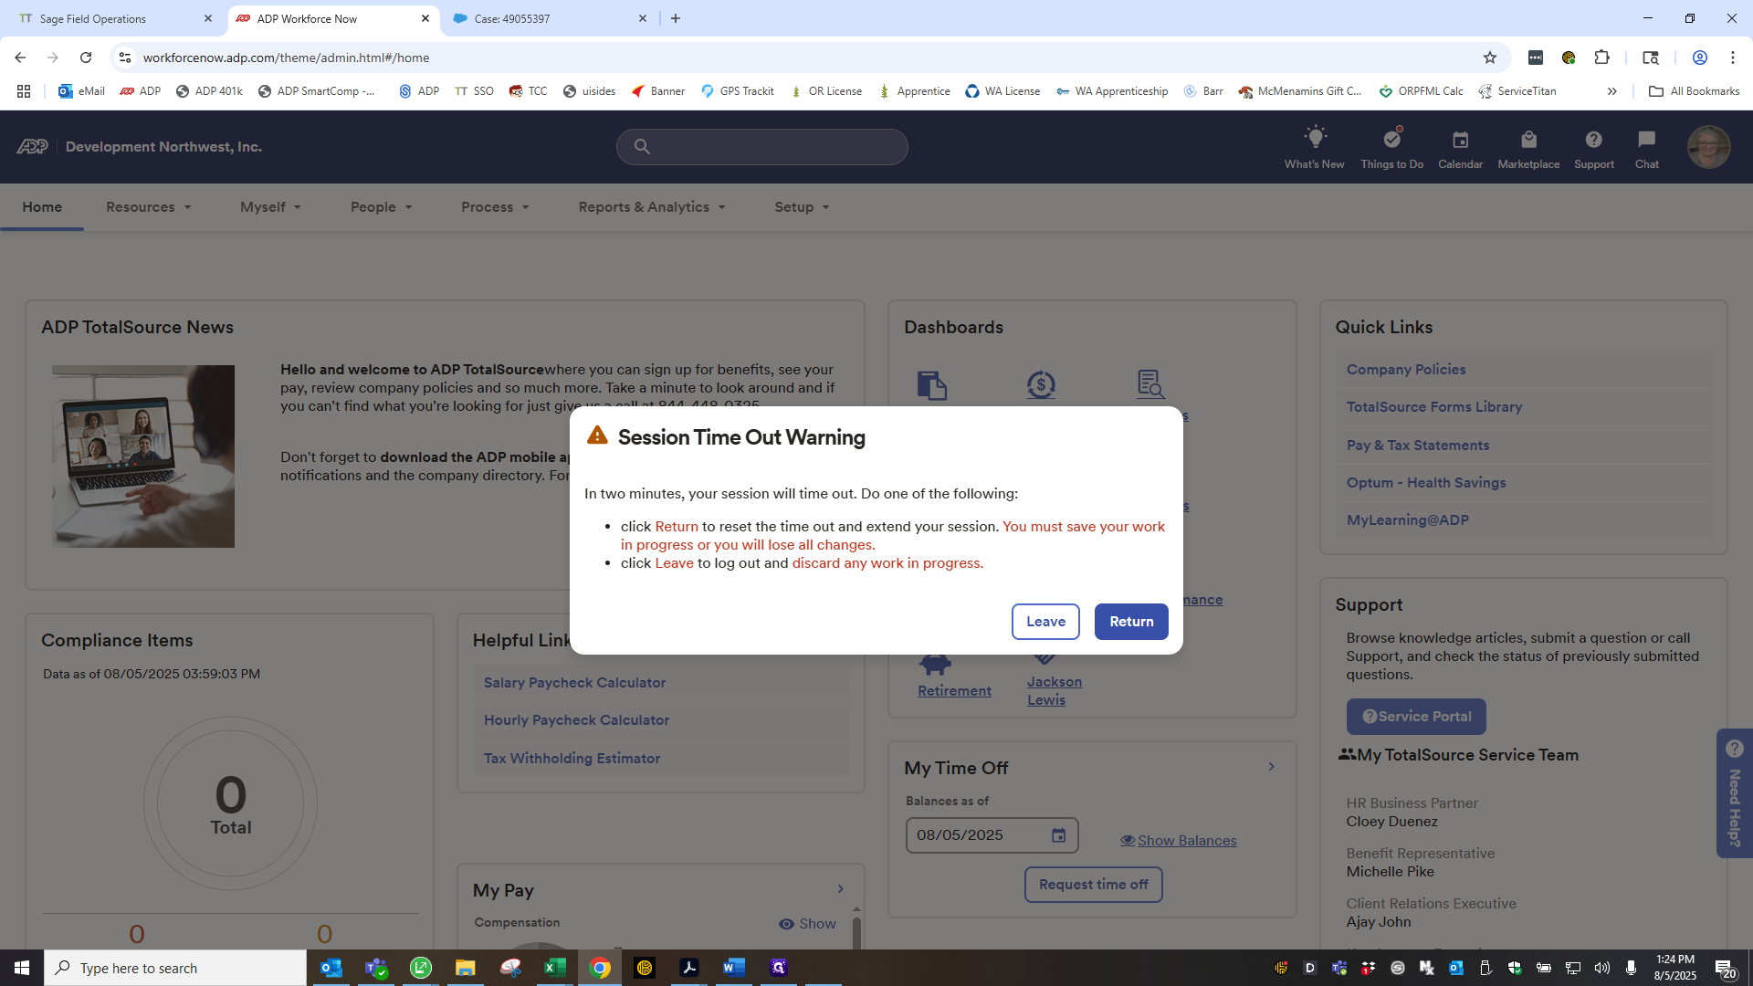Click the document search dashboard icon

[1150, 384]
